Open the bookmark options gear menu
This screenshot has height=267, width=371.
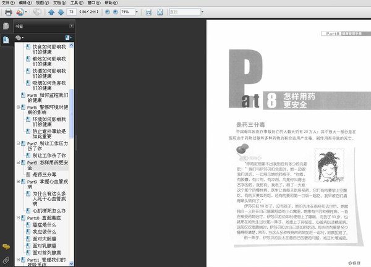[19, 38]
